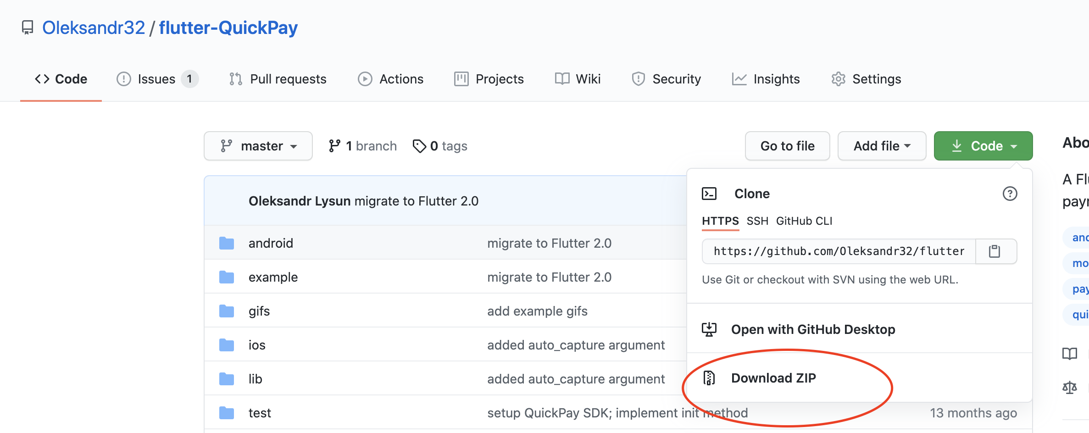
Task: Switch to the Issues tab
Action: pyautogui.click(x=156, y=78)
